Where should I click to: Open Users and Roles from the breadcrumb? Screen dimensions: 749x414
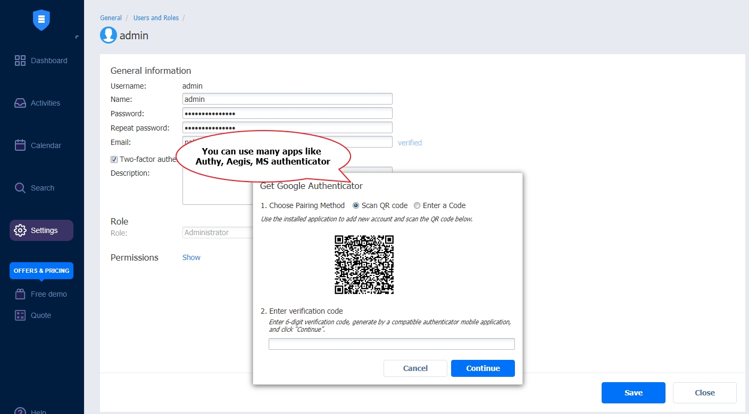pos(156,18)
